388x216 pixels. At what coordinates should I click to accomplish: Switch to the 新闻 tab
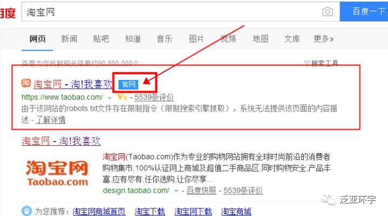pyautogui.click(x=69, y=39)
